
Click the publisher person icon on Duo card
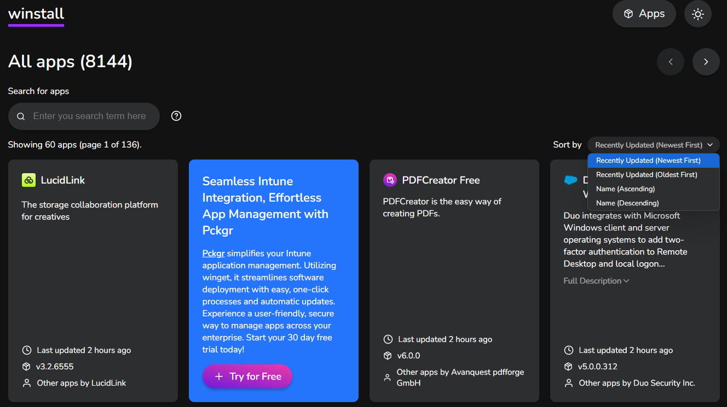(568, 383)
